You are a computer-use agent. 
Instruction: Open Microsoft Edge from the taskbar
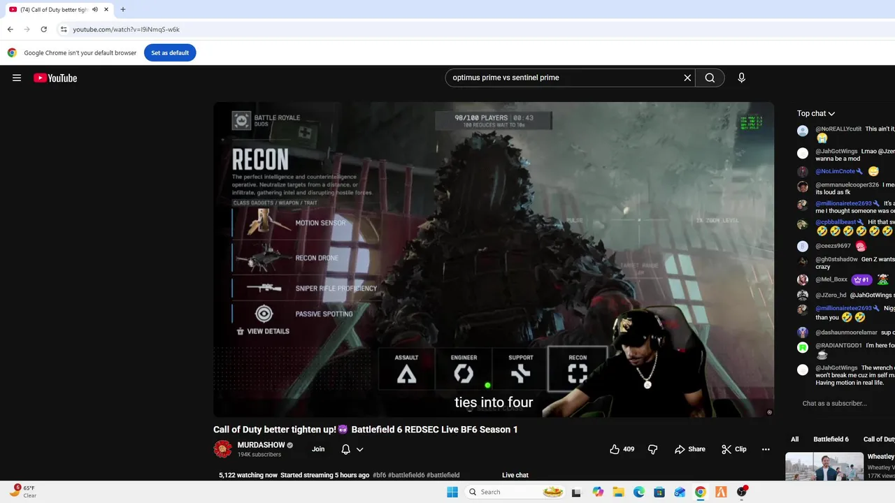click(638, 492)
